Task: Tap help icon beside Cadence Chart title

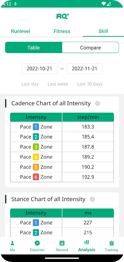Action: click(97, 103)
